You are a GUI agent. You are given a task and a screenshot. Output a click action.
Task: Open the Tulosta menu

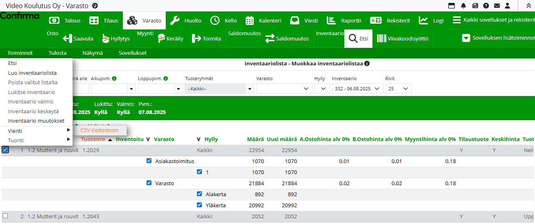[57, 53]
